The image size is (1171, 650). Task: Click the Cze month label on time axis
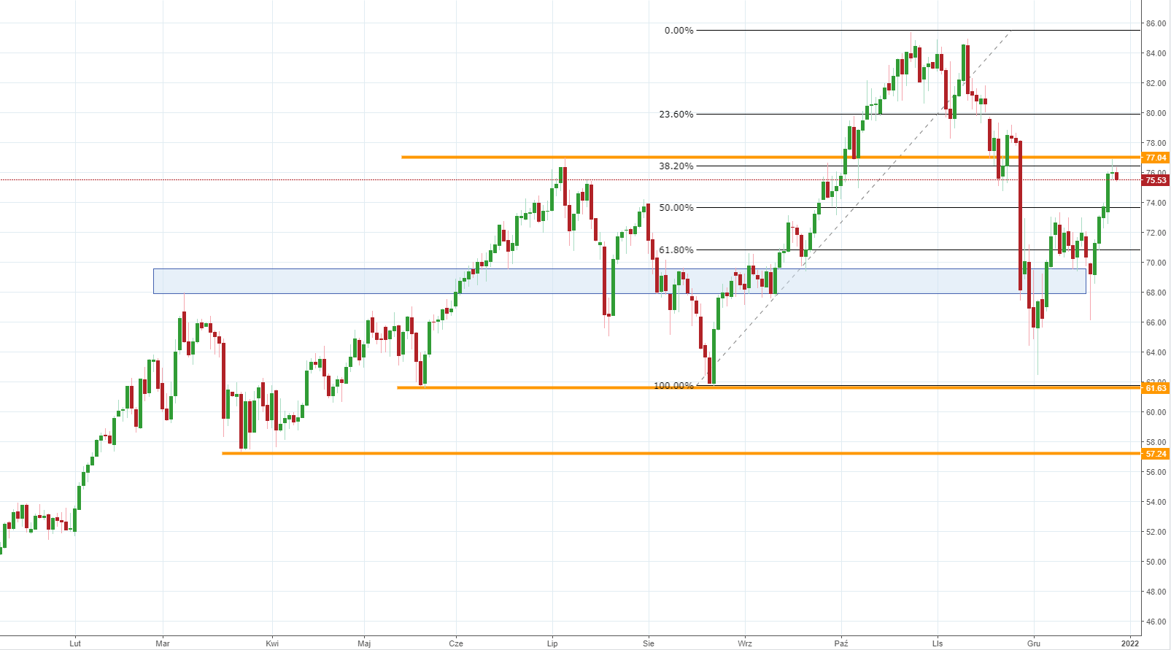coord(456,643)
